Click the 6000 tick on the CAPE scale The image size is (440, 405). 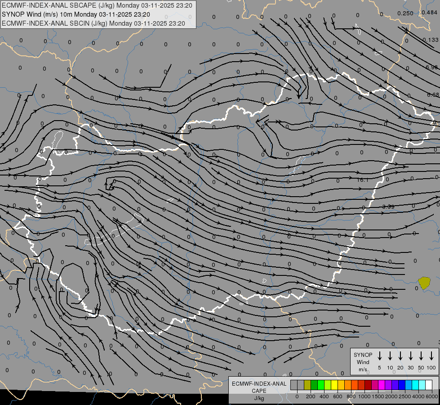(432, 396)
